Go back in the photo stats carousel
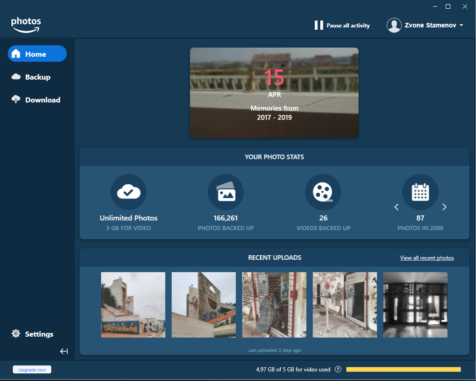476x381 pixels. pos(396,207)
